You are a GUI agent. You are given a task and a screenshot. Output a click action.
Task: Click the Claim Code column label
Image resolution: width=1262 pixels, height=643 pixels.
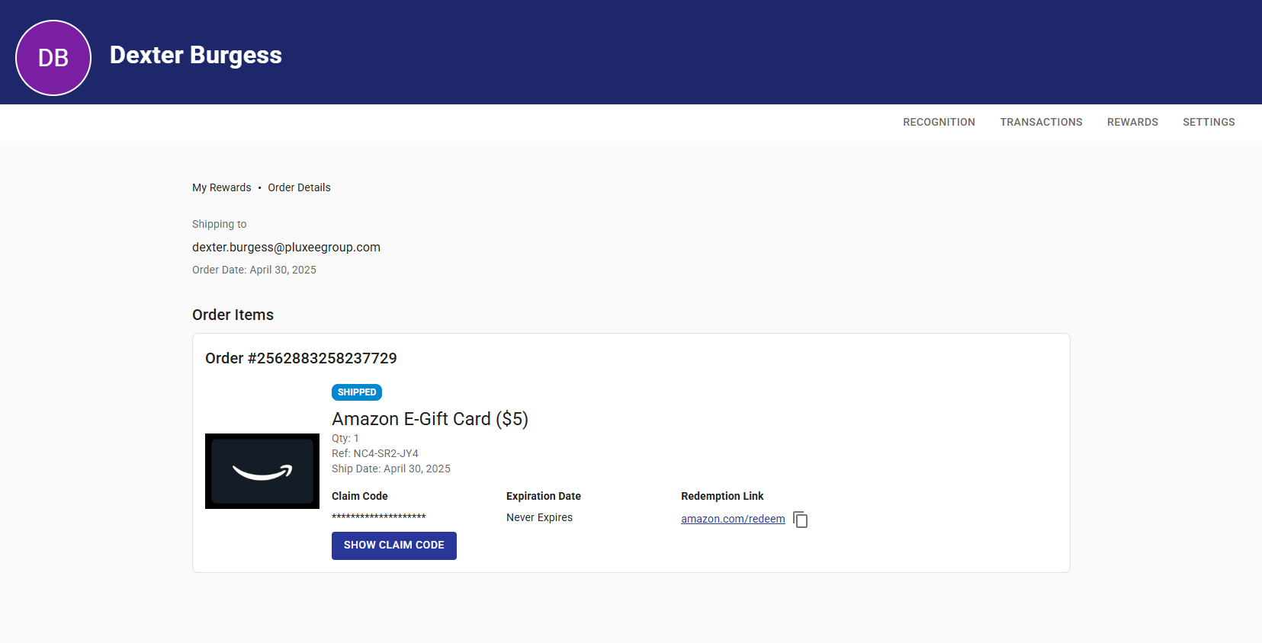[360, 496]
